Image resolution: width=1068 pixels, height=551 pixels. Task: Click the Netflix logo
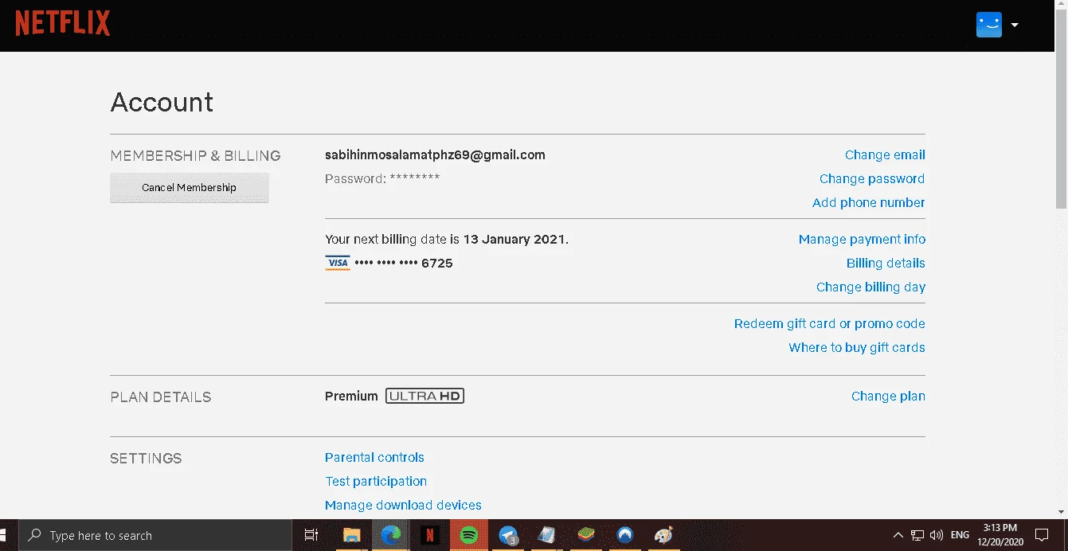(x=63, y=24)
